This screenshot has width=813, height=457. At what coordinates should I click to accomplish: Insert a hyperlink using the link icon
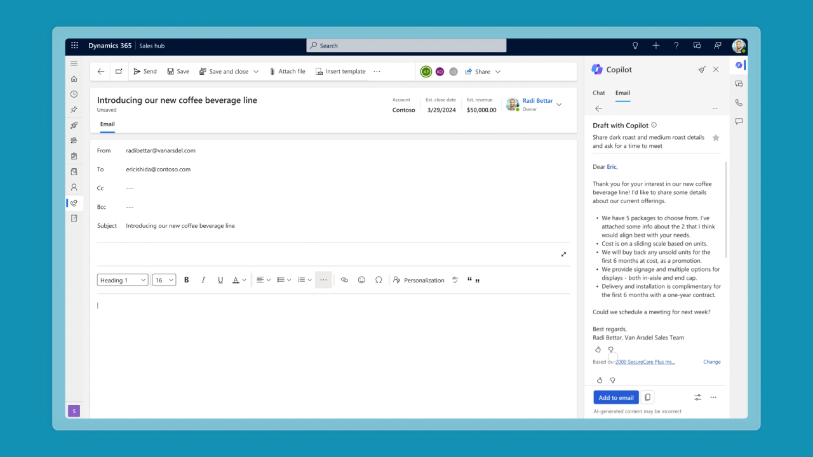tap(344, 280)
